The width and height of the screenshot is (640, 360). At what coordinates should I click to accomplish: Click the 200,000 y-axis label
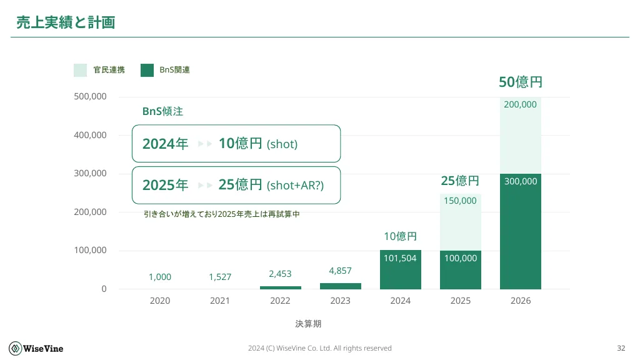[90, 212]
